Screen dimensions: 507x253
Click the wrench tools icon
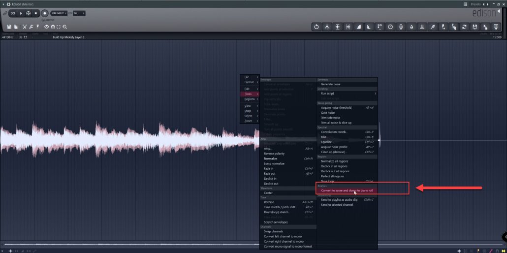(x=31, y=27)
